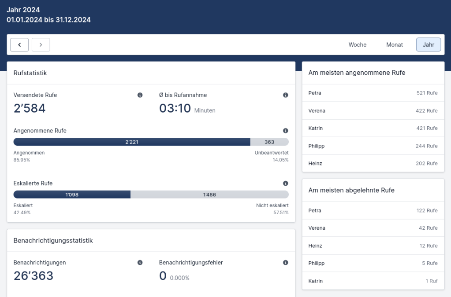Click info icon next to Benachrichtigungen
The width and height of the screenshot is (451, 297).
point(140,263)
